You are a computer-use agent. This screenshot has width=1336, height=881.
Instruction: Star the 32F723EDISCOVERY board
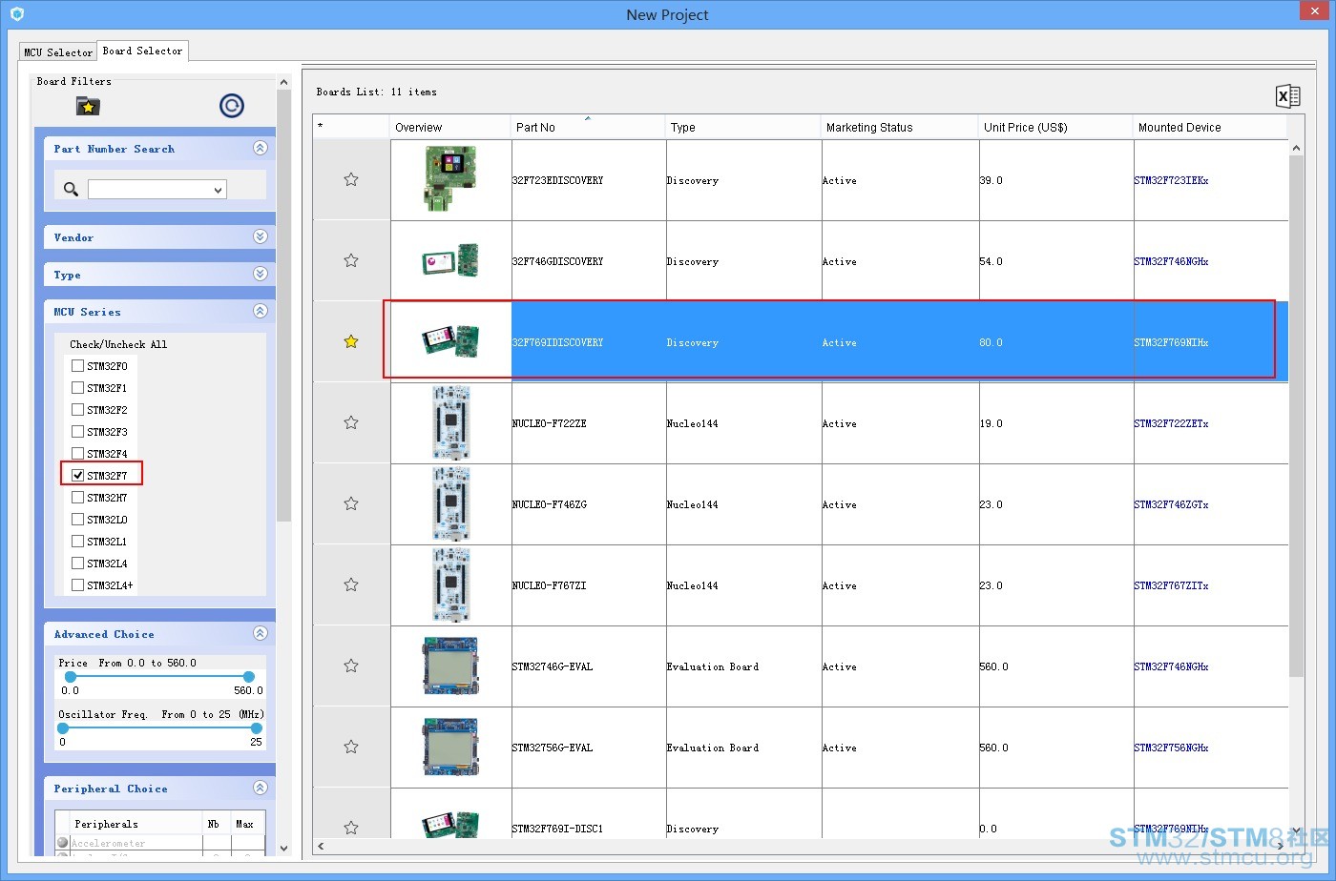[x=351, y=179]
